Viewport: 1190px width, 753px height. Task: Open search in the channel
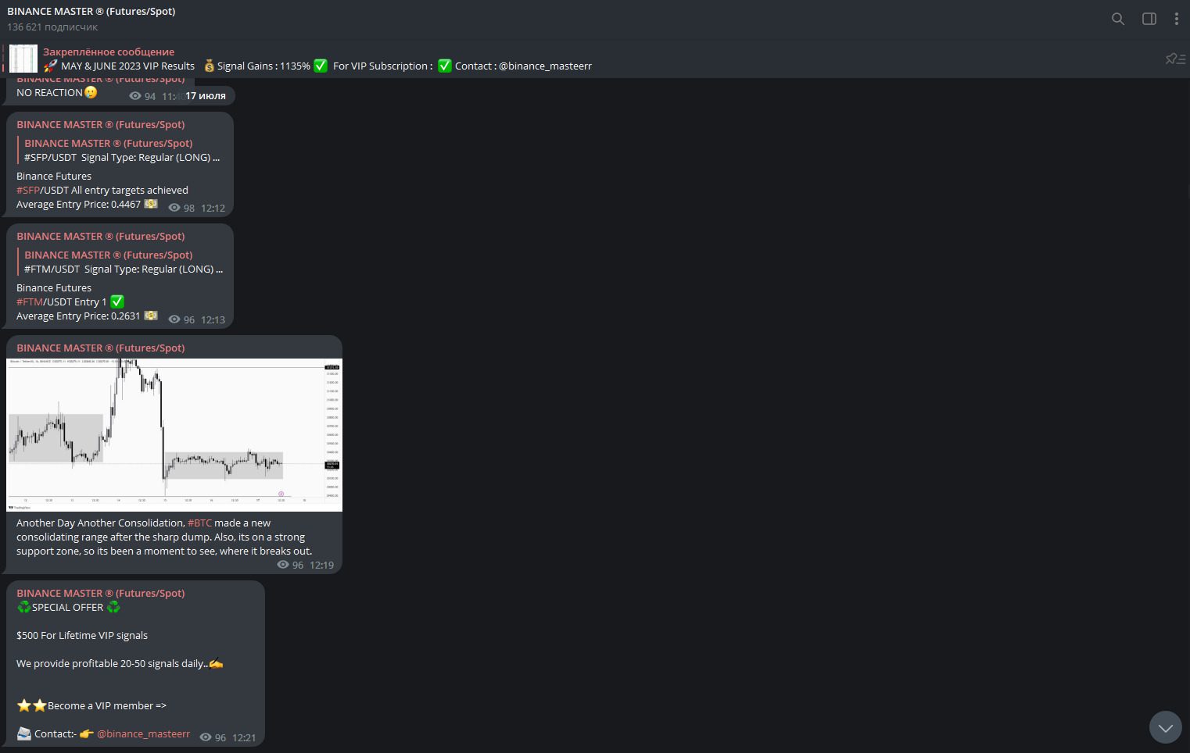coord(1118,19)
